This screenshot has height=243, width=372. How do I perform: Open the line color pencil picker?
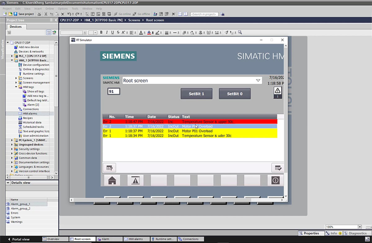pos(158,32)
